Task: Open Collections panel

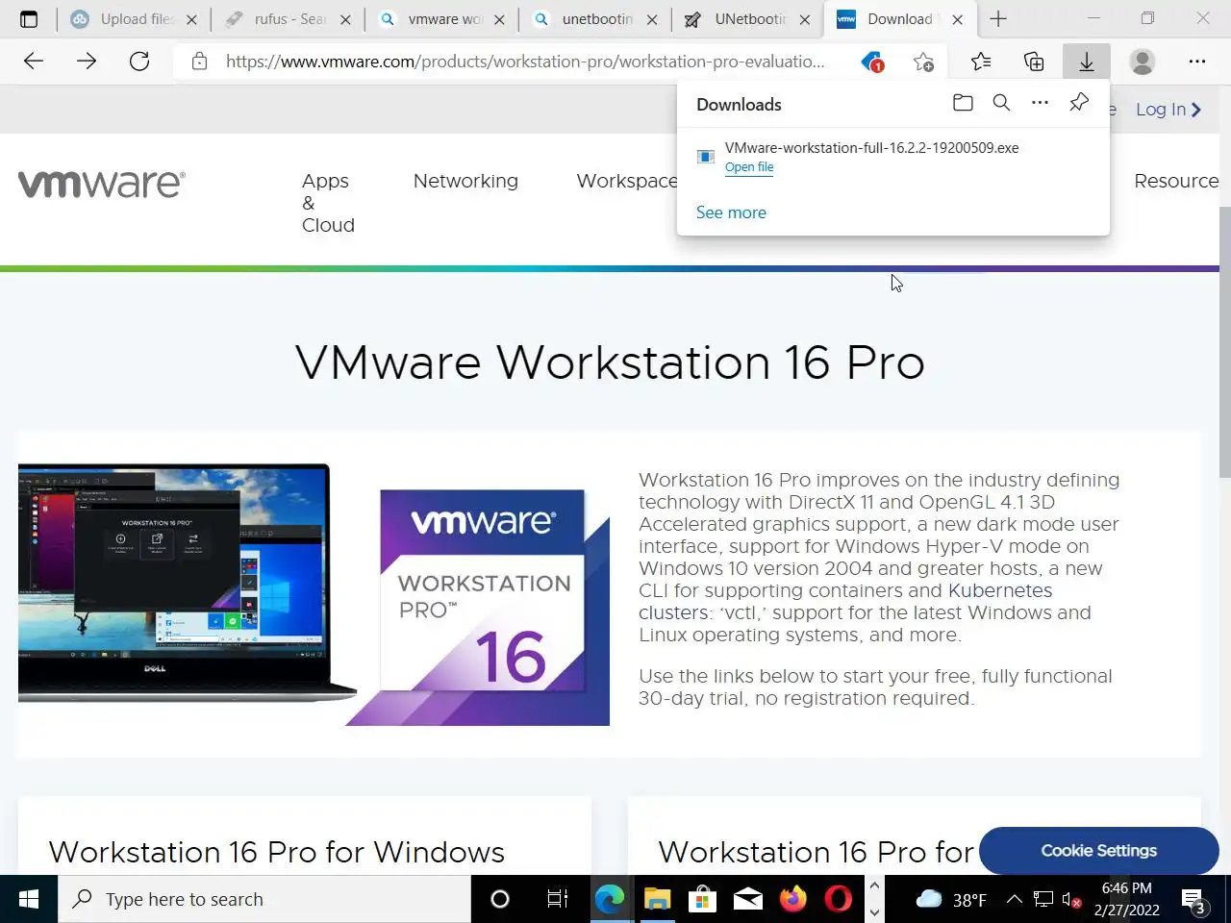Action: pyautogui.click(x=1034, y=62)
